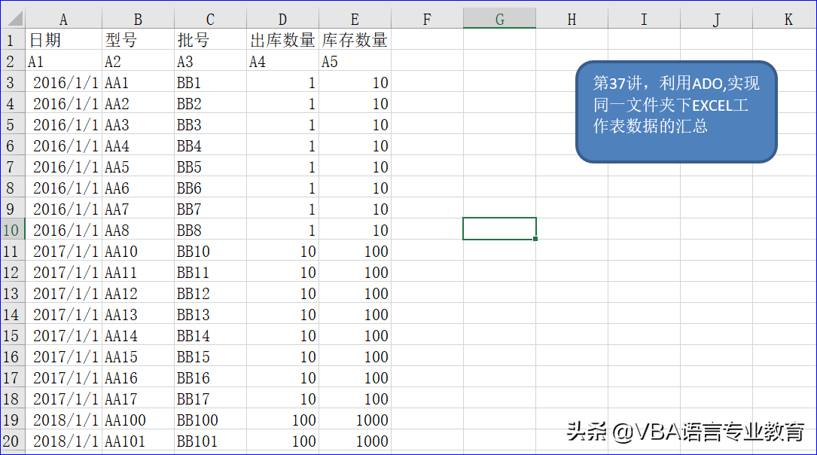Select row 2 header

click(x=13, y=61)
